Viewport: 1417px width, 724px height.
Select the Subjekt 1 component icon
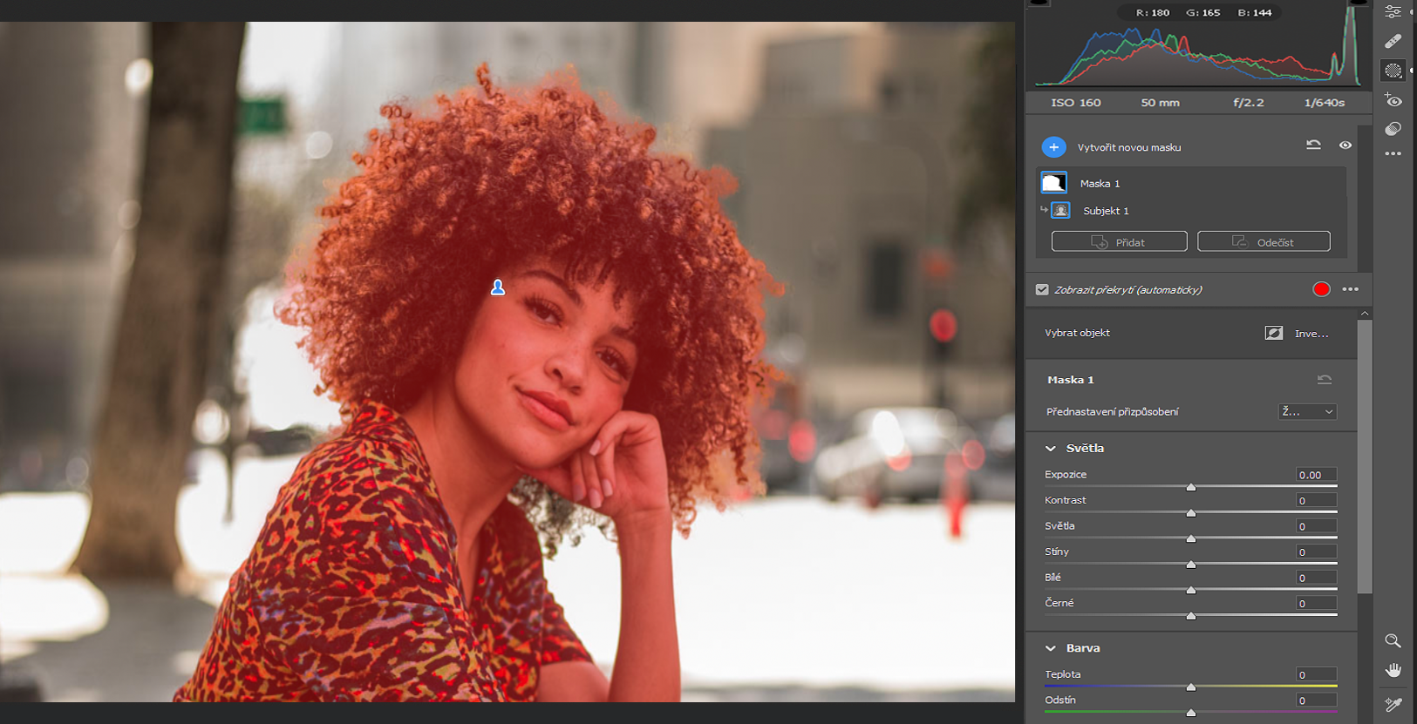click(1061, 210)
